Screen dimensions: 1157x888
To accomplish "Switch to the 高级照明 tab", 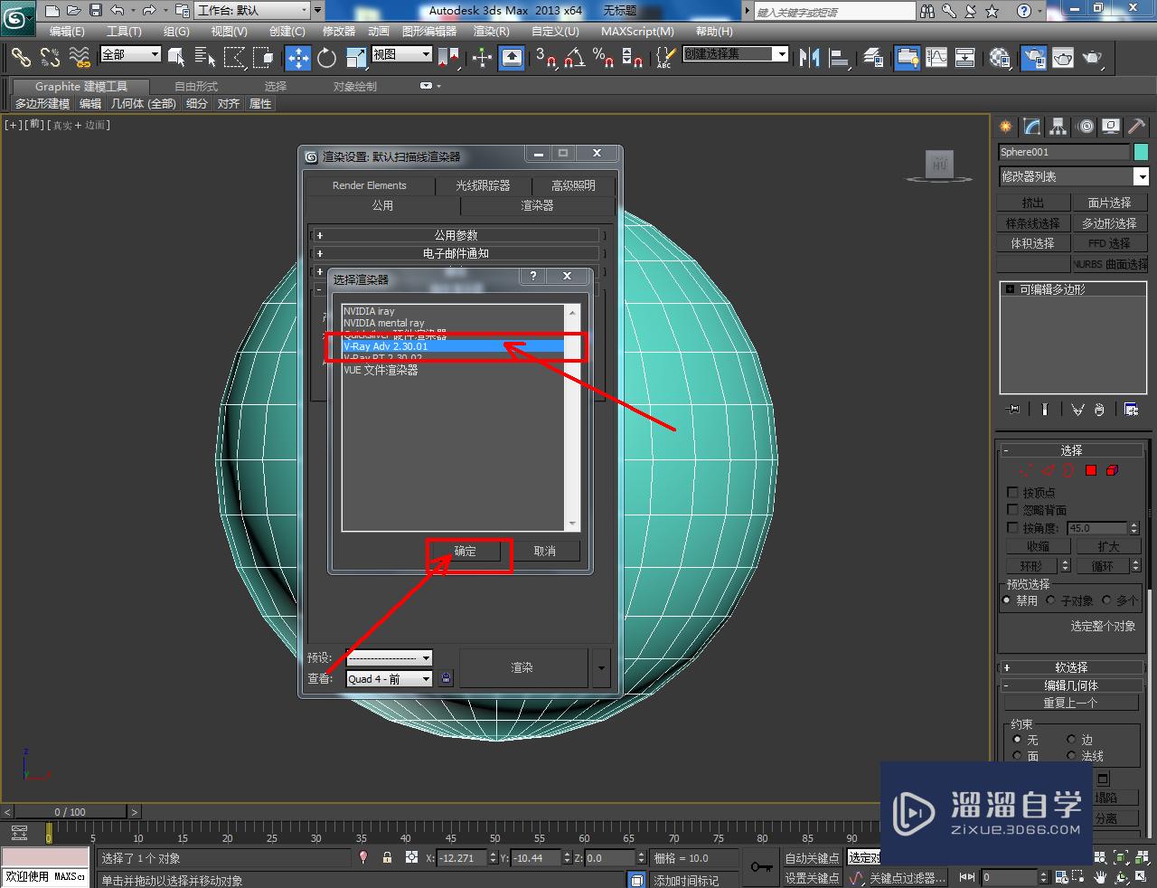I will [573, 185].
